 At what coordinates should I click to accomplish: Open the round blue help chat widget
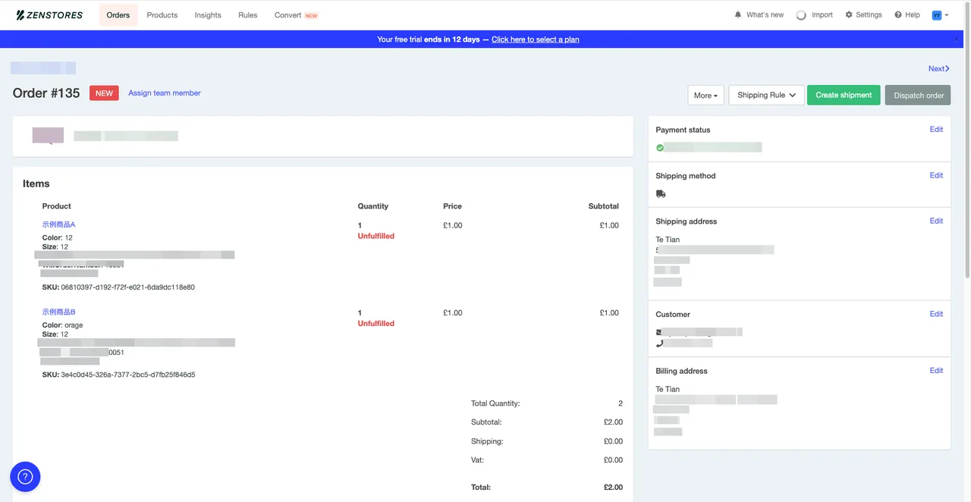click(25, 477)
